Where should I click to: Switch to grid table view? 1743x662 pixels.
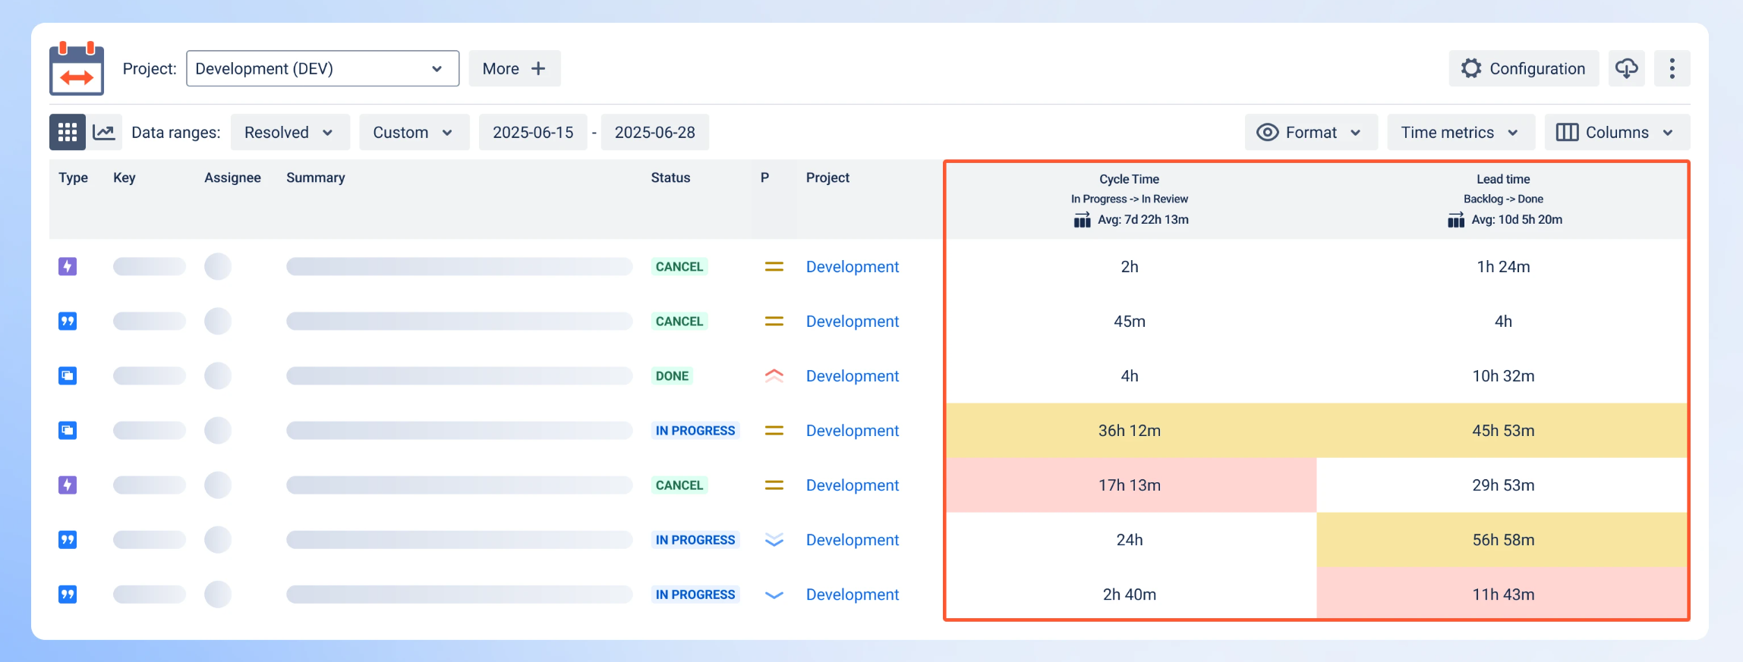(x=68, y=133)
